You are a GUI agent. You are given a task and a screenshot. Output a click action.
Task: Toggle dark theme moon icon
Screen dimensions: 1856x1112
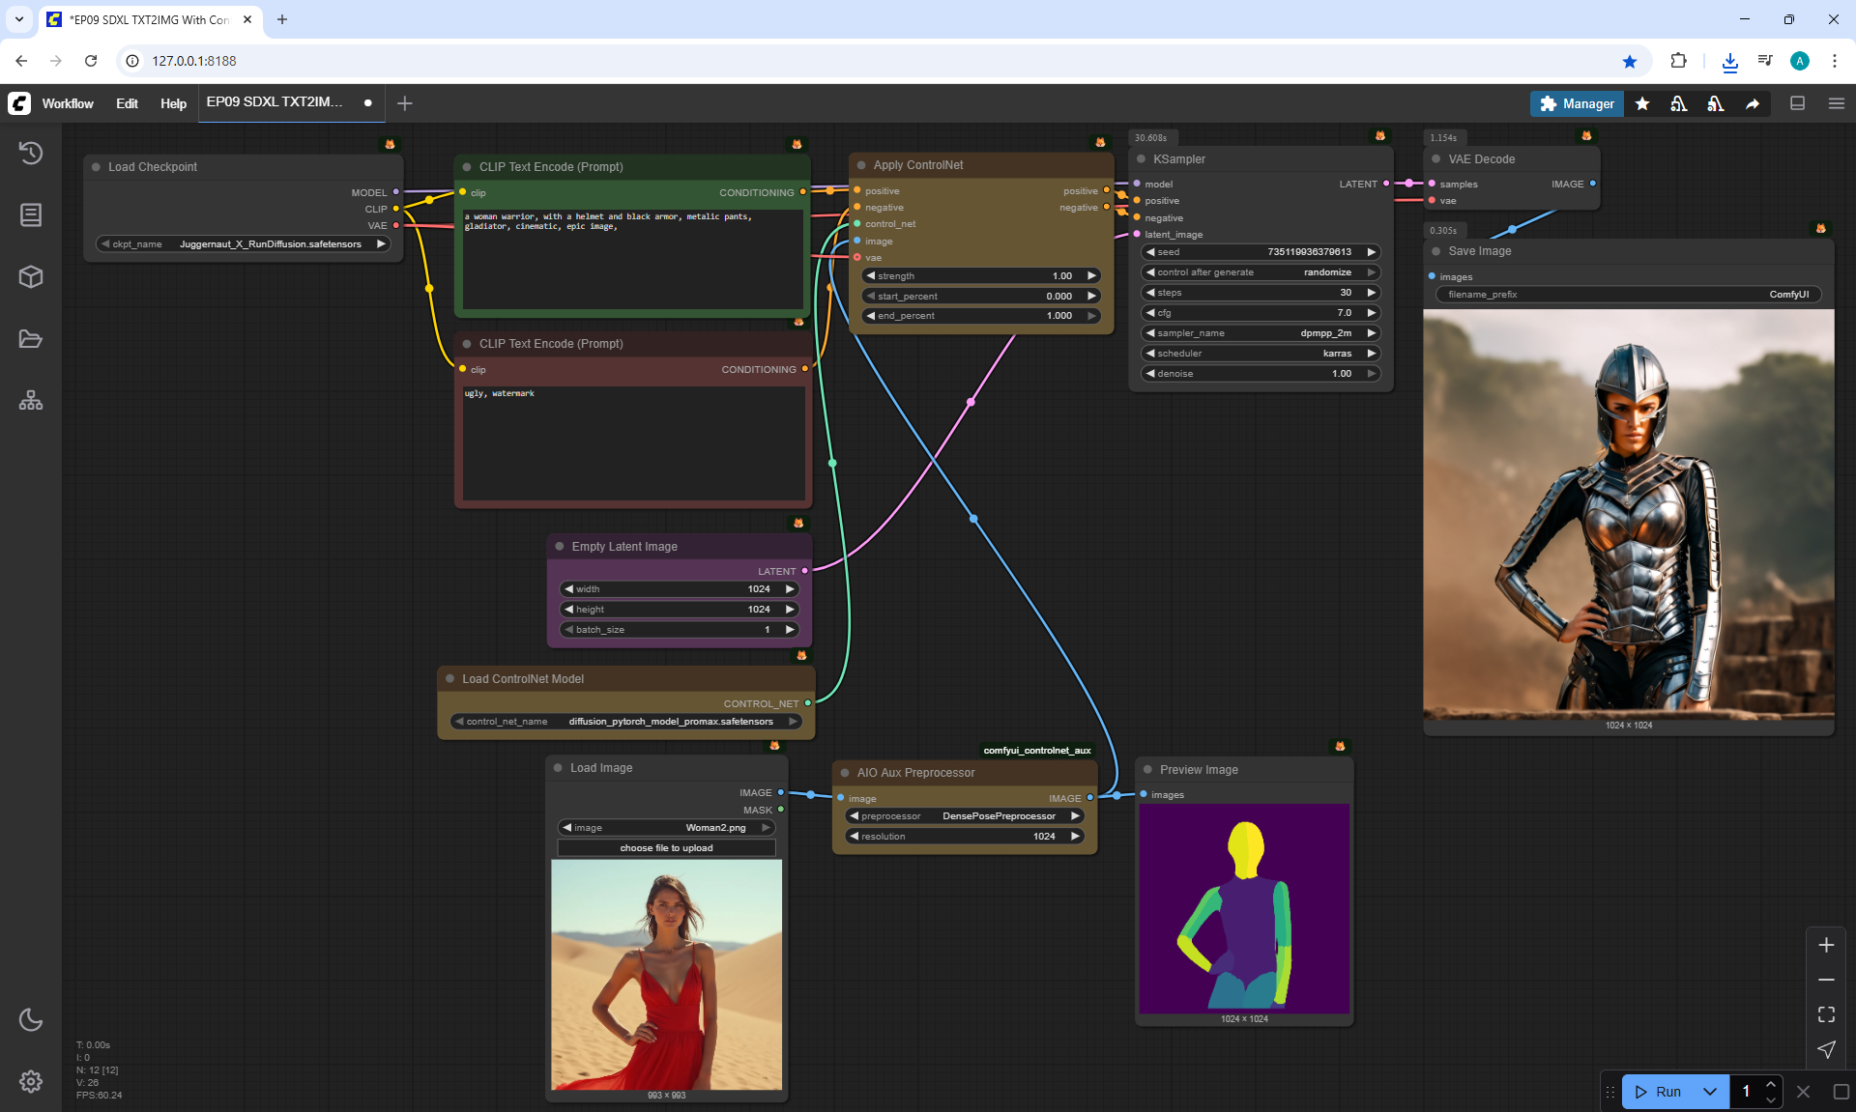(31, 1019)
